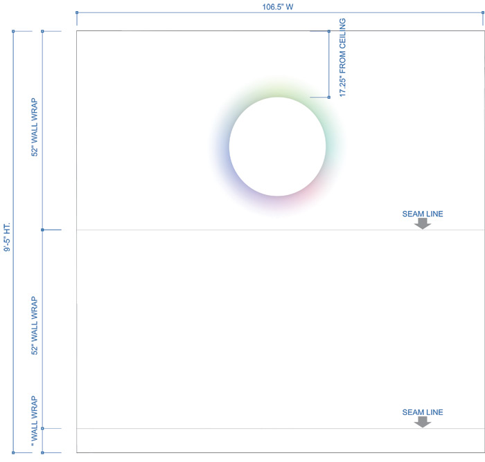
Task: Select the upper 52" WALL WRAP label
Action: coord(35,127)
